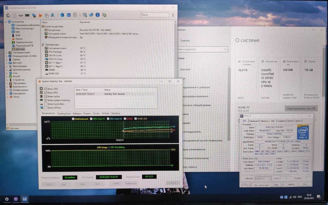The height and width of the screenshot is (205, 328).
Task: Click the blue info circle icon in toolbar
Action: (x=98, y=15)
